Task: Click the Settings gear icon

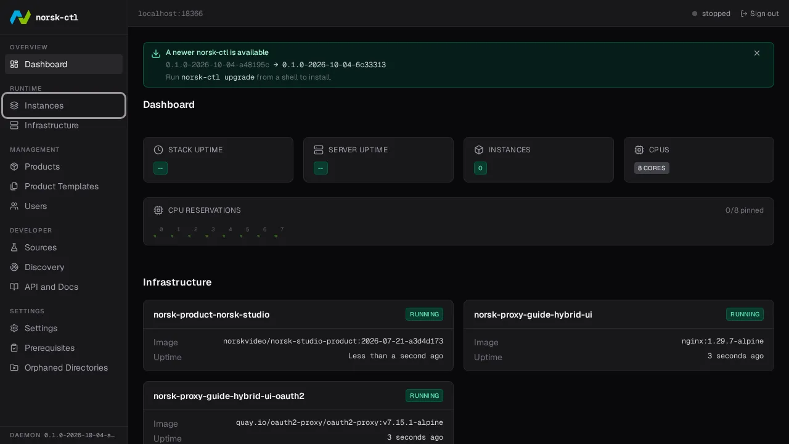Action: pyautogui.click(x=14, y=328)
